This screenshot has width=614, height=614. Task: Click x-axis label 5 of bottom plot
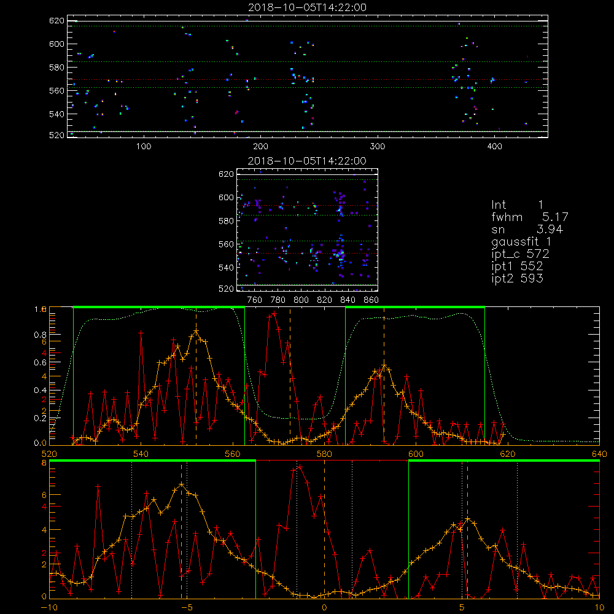click(462, 607)
